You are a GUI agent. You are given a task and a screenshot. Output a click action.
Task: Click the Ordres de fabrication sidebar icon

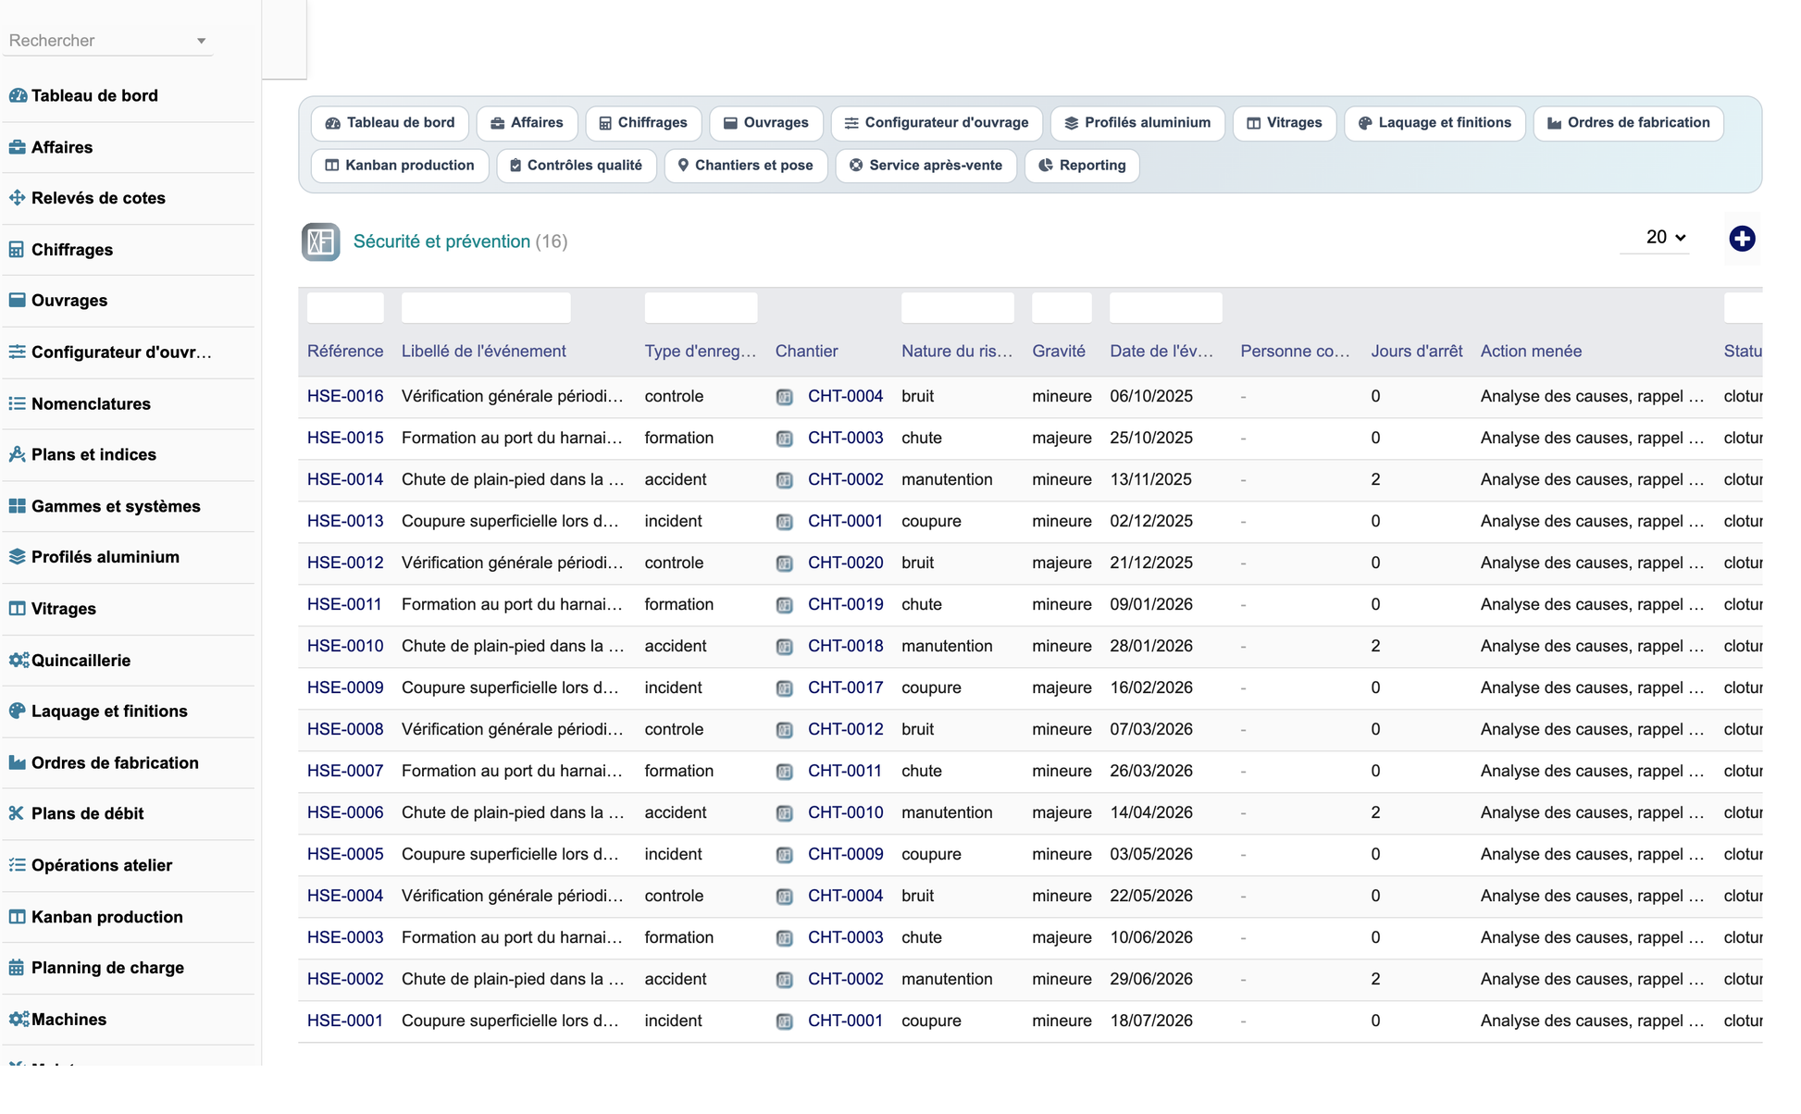(18, 762)
